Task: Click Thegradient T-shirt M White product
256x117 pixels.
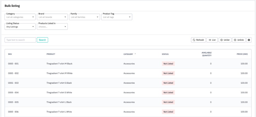Action: point(59,73)
